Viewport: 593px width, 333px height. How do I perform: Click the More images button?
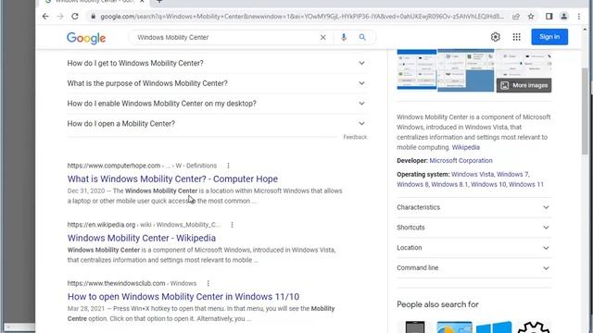pos(524,85)
